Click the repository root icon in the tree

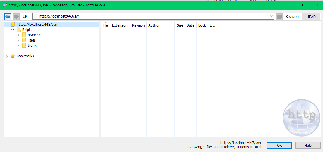point(13,25)
